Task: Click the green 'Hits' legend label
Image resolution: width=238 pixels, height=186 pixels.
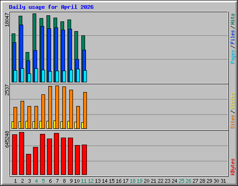Action: click(233, 19)
